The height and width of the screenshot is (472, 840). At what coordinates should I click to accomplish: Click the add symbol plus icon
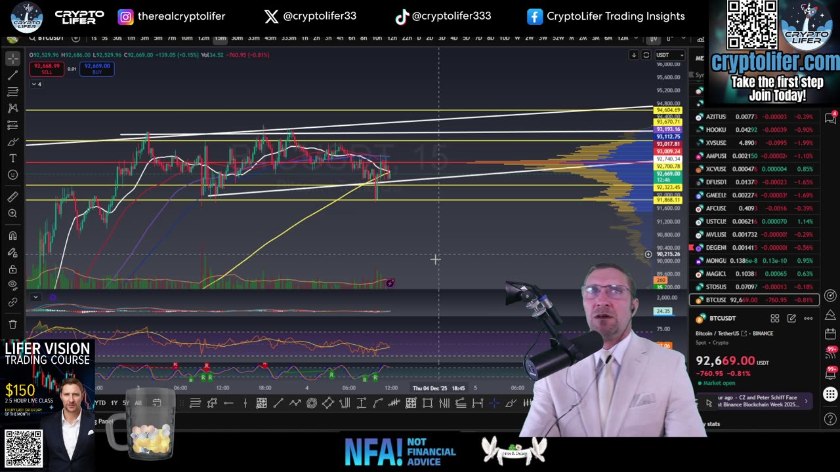click(75, 38)
